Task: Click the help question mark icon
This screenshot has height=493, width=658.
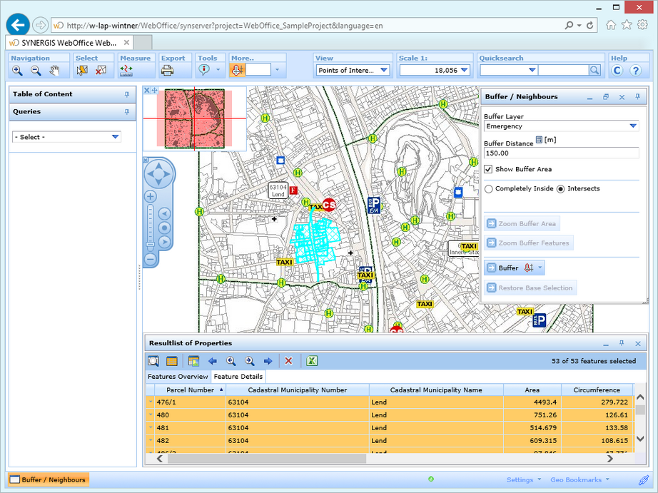Action: (635, 70)
